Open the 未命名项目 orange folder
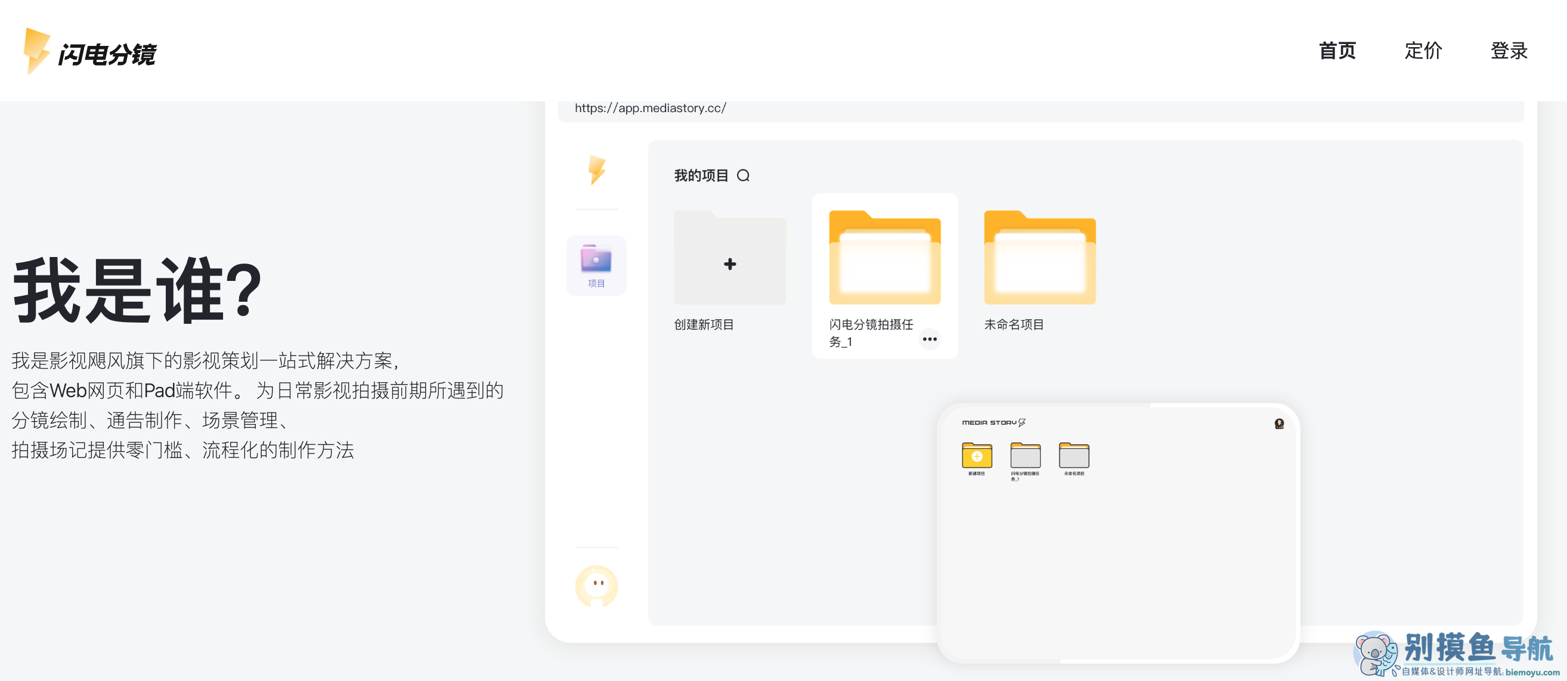 point(1039,259)
